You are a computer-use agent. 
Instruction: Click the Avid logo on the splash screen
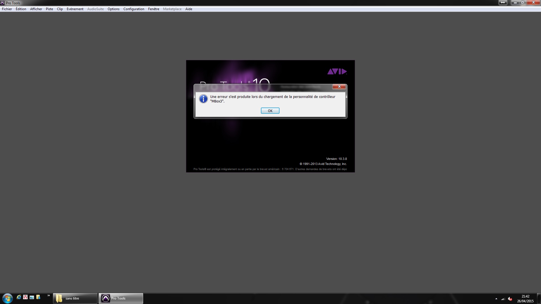coord(337,71)
